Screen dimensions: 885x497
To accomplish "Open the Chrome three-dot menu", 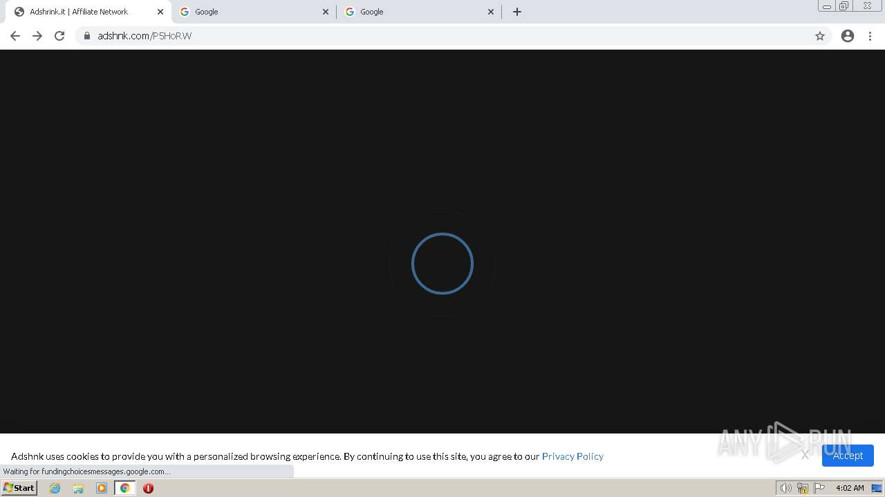I will [x=870, y=36].
